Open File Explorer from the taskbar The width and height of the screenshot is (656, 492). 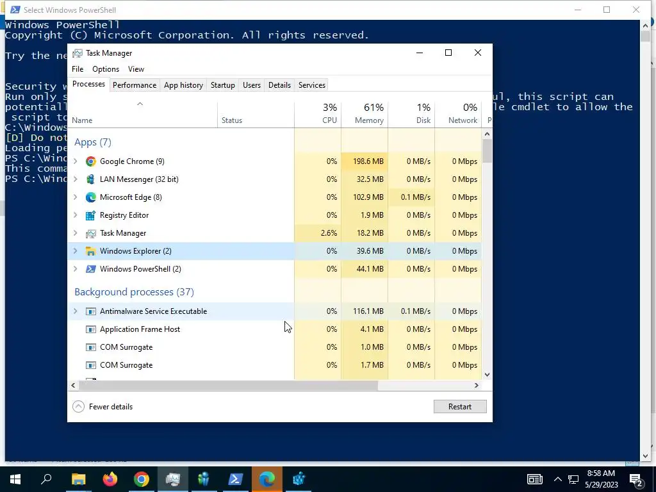pos(78,479)
